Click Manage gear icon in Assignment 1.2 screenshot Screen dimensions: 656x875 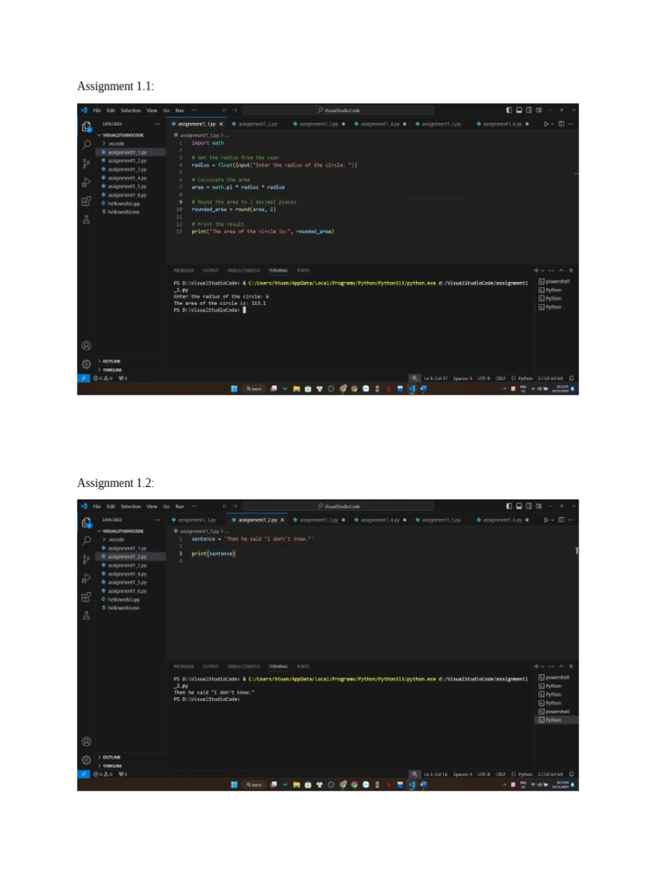[86, 760]
